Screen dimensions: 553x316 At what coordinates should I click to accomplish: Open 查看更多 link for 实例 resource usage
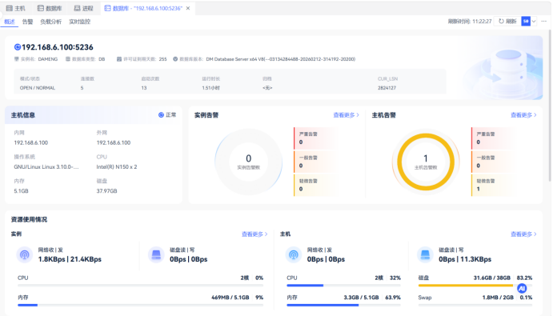254,234
